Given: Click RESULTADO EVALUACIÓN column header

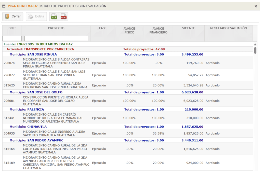Looking at the screenshot, I should [x=228, y=28].
